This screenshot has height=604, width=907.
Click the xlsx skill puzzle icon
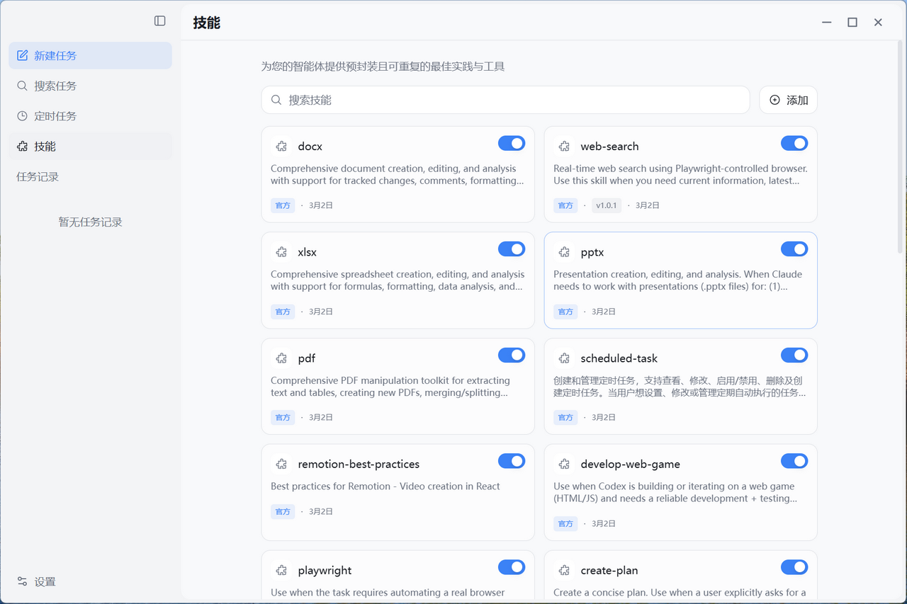(281, 252)
